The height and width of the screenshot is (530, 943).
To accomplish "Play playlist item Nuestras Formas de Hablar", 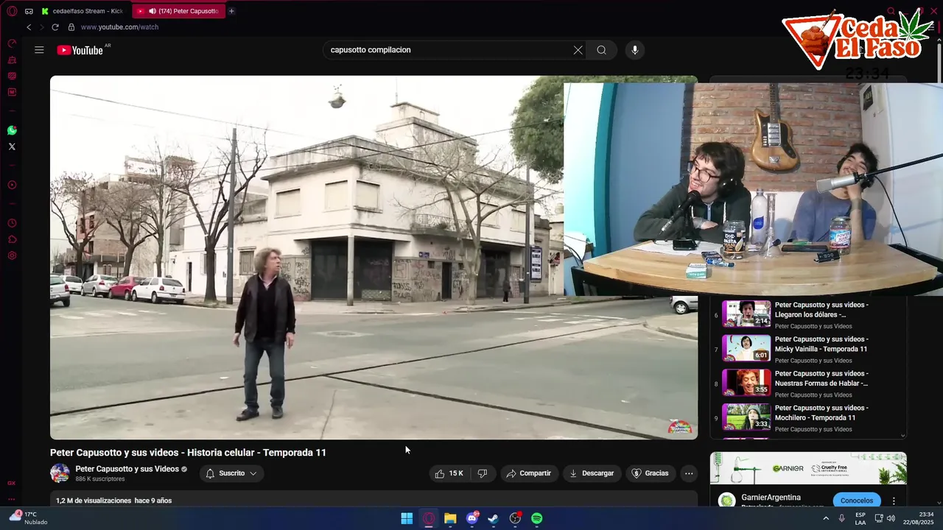I will click(808, 384).
